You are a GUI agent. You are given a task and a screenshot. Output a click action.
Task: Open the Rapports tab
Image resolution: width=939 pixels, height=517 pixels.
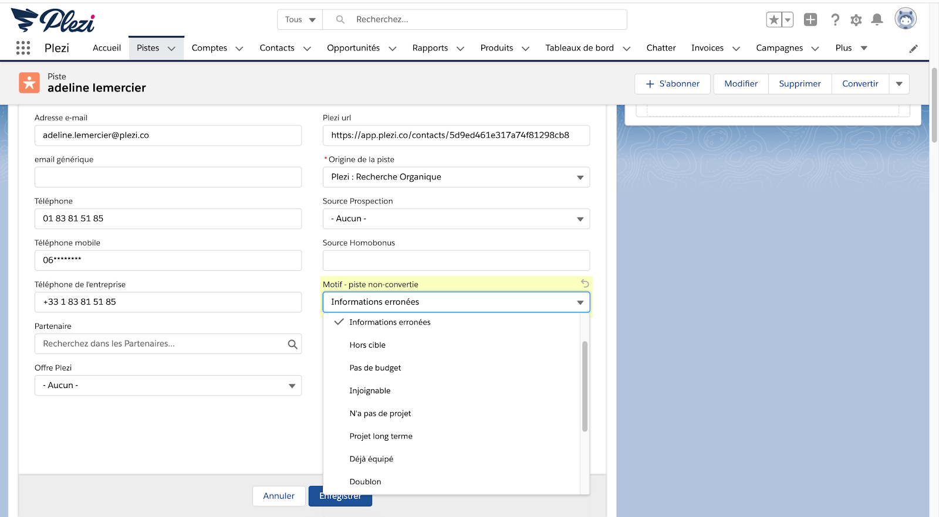tap(430, 48)
